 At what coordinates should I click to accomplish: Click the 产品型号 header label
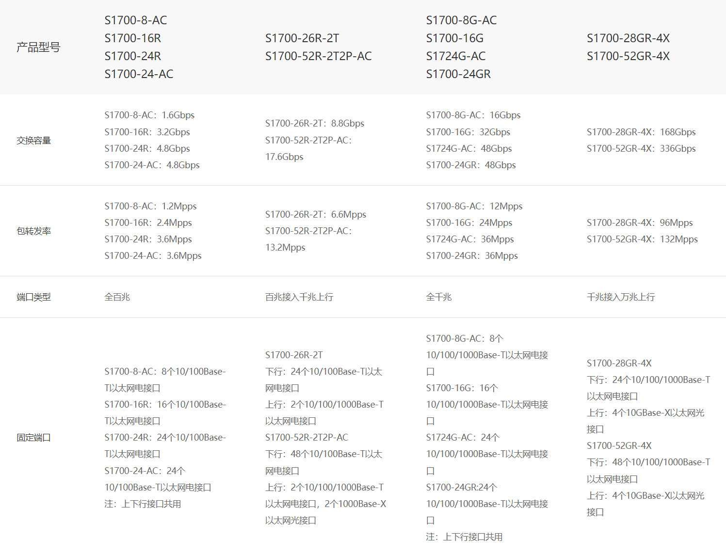point(38,47)
